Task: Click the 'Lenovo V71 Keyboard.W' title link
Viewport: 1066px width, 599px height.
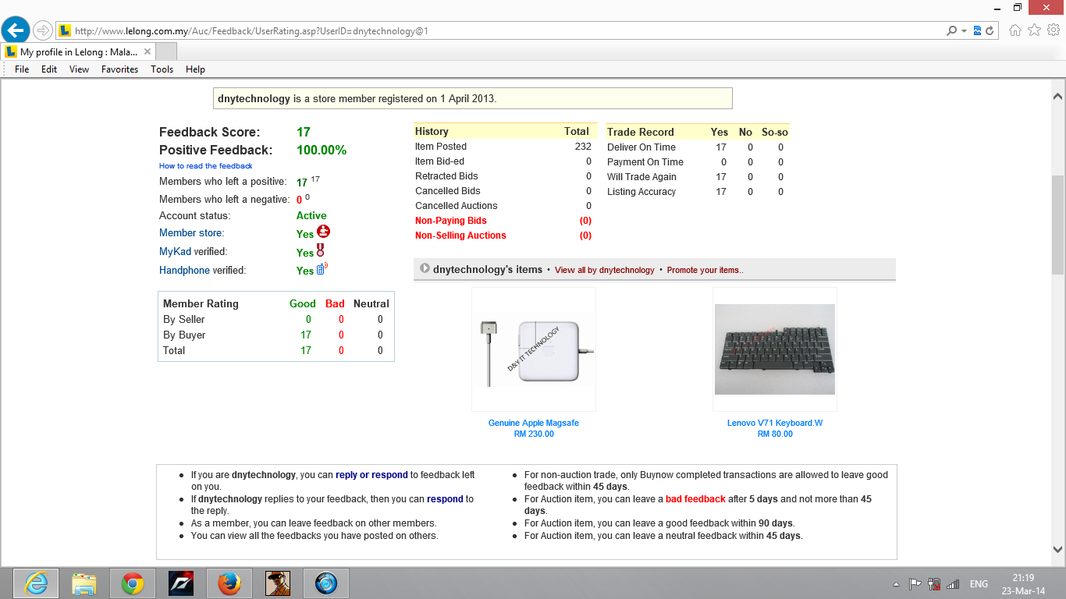Action: (775, 424)
